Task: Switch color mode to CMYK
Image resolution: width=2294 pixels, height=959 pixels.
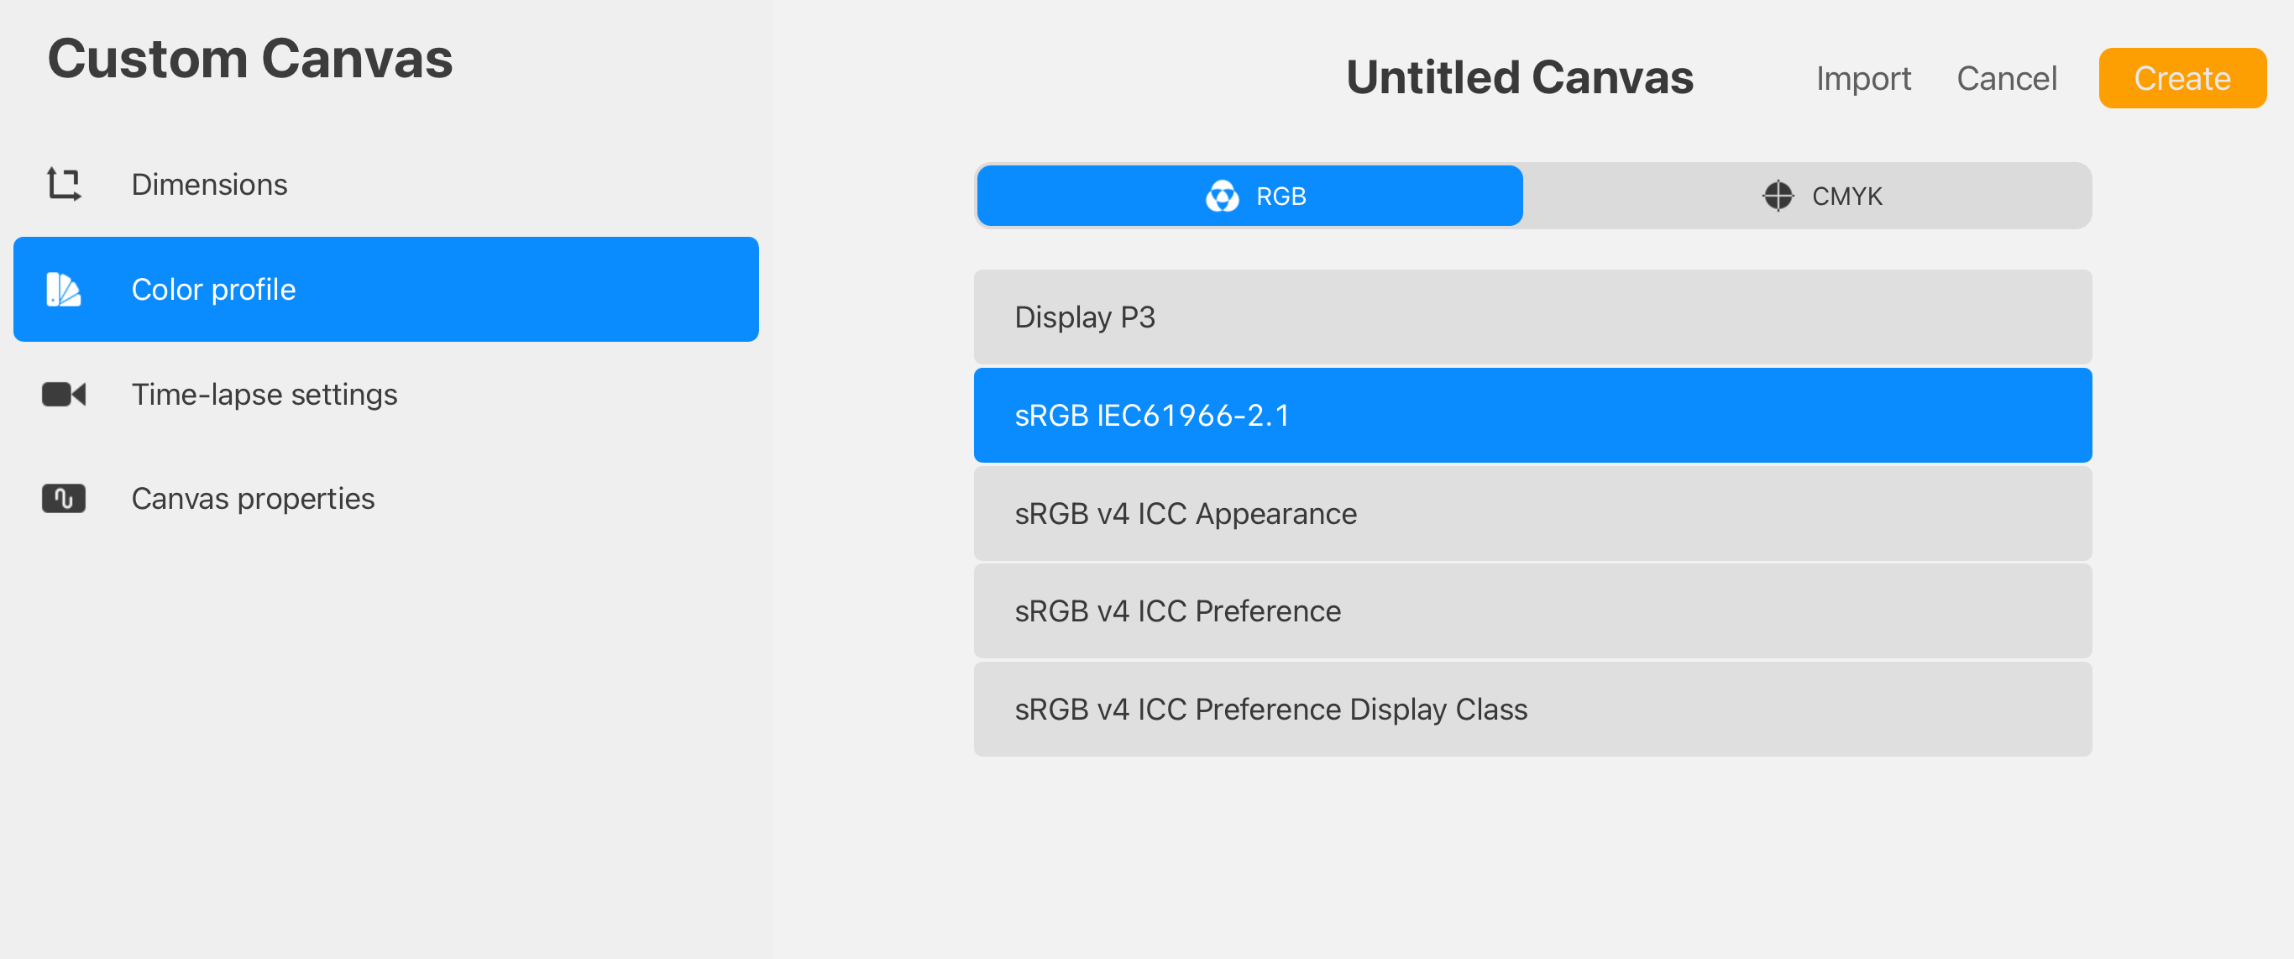Action: pyautogui.click(x=1807, y=196)
